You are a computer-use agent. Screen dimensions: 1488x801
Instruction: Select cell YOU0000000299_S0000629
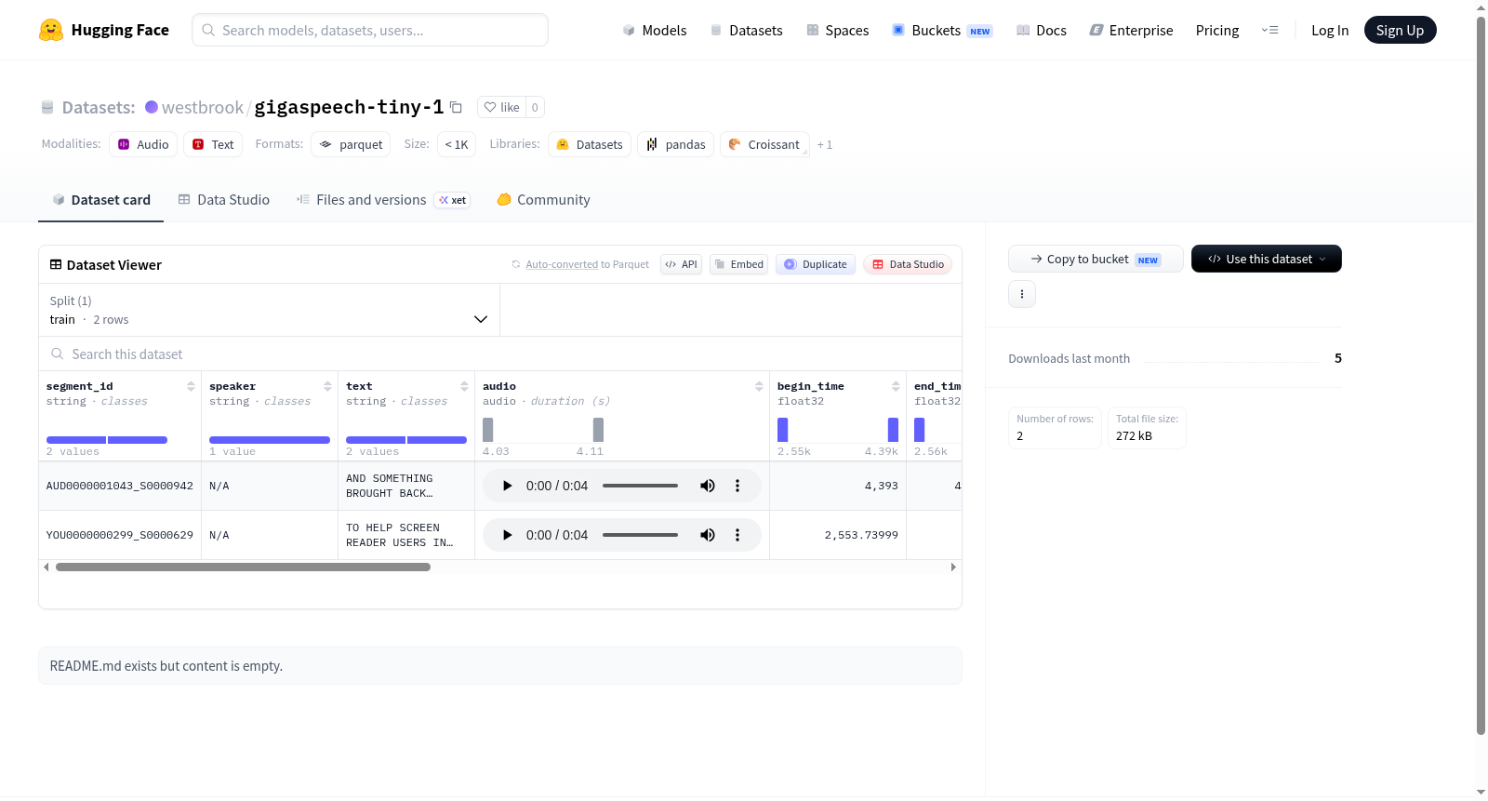click(x=120, y=535)
